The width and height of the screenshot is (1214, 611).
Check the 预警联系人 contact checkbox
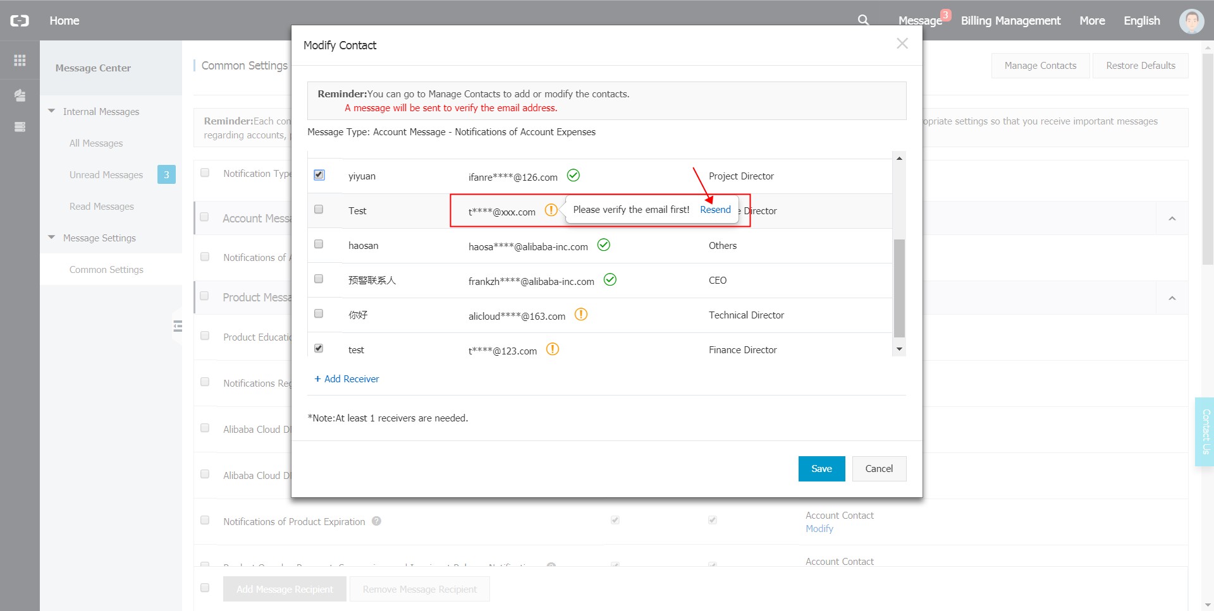tap(319, 279)
